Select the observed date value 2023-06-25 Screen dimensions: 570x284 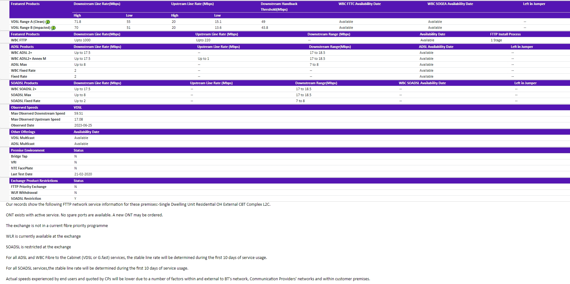(x=83, y=125)
